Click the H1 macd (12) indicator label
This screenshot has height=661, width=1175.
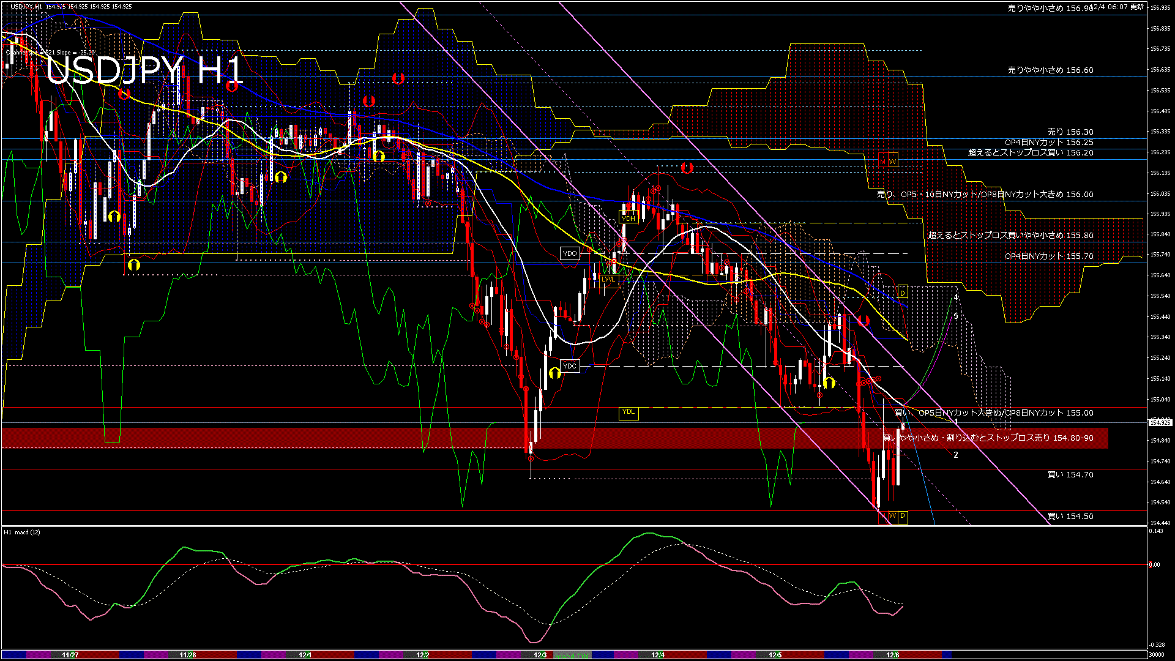coord(21,532)
